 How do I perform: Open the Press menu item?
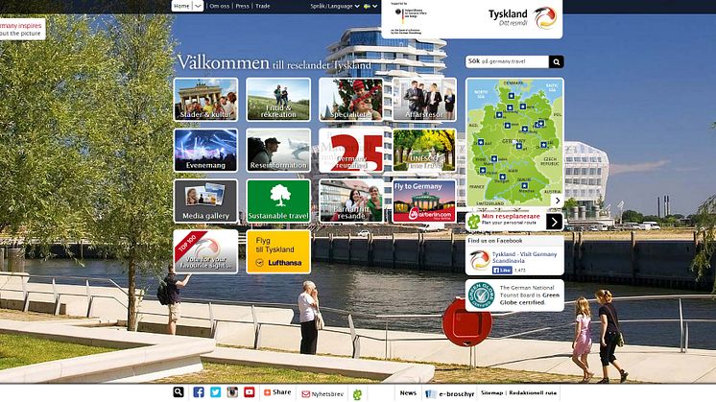[x=243, y=6]
